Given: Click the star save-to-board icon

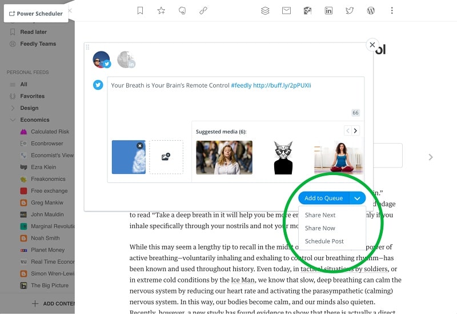Looking at the screenshot, I should point(161,11).
